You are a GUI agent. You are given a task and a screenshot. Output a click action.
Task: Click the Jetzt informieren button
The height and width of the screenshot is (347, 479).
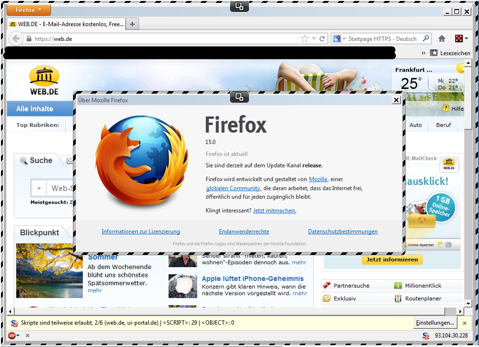click(392, 260)
